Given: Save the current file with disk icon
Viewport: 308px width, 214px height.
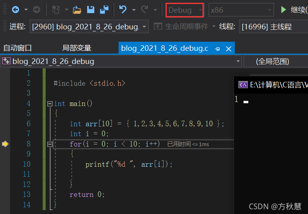Looking at the screenshot, I should (x=91, y=10).
